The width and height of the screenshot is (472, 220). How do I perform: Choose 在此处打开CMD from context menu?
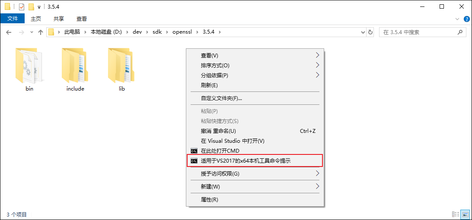click(220, 151)
